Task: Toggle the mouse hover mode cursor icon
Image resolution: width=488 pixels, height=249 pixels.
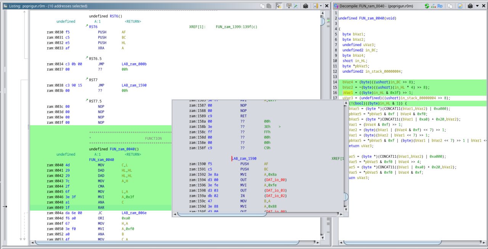Action: [x=279, y=6]
